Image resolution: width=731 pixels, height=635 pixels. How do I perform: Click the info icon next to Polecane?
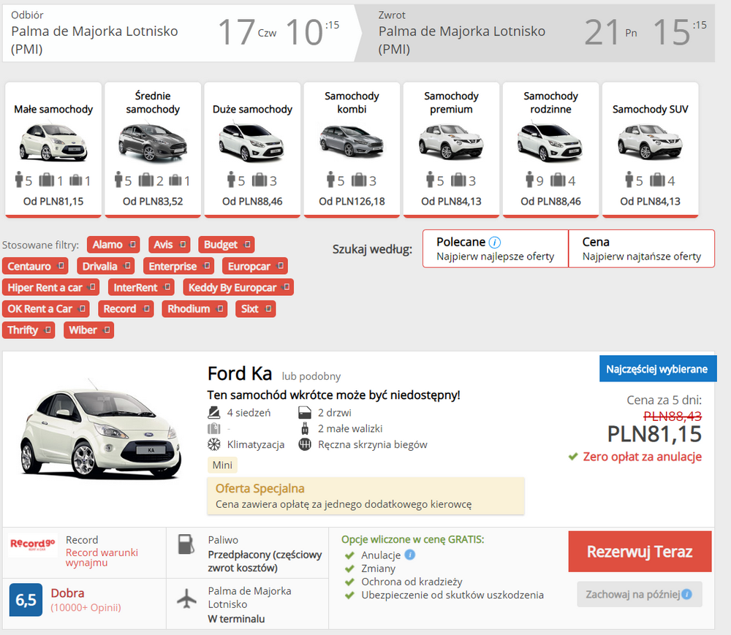[495, 243]
